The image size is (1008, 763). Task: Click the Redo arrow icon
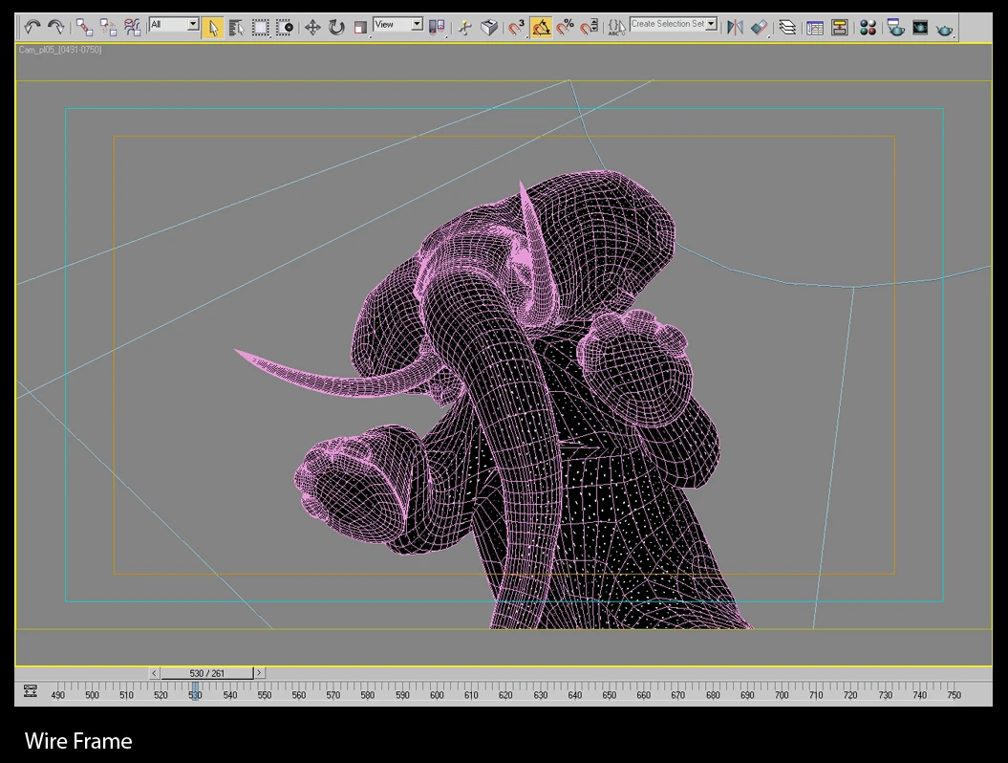pos(56,27)
